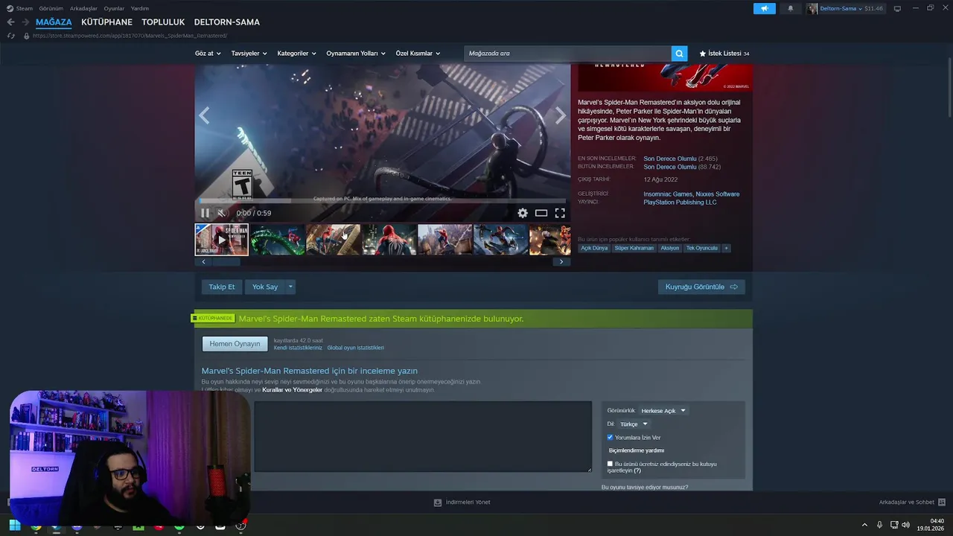Click the Yok Say button
This screenshot has width=953, height=536.
(265, 287)
